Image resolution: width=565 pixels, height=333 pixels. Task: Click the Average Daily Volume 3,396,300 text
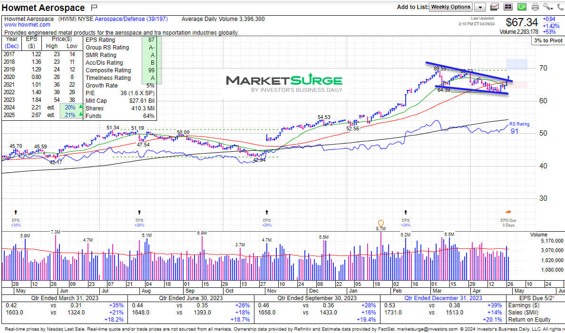(x=223, y=19)
